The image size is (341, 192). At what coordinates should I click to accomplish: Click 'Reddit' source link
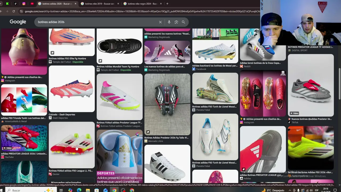coord(247,66)
